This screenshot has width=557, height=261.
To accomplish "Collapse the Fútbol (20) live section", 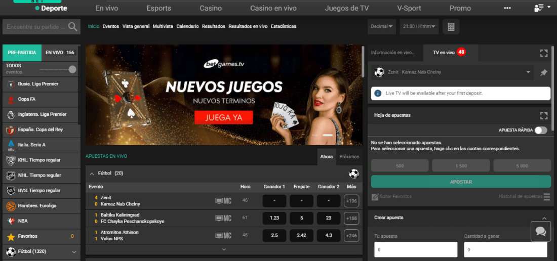I will tap(92, 174).
